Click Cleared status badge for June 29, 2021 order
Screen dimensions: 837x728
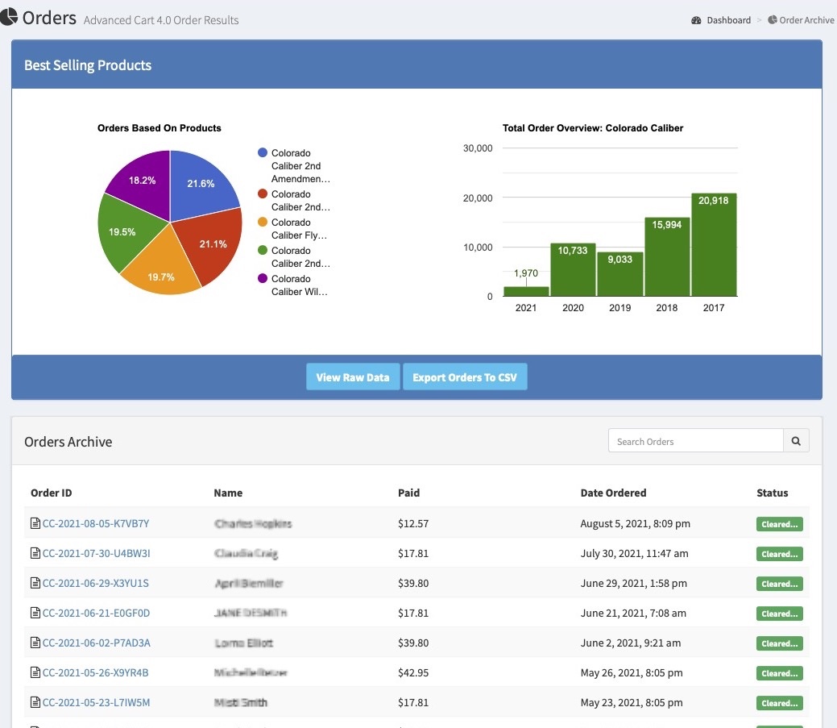tap(779, 584)
